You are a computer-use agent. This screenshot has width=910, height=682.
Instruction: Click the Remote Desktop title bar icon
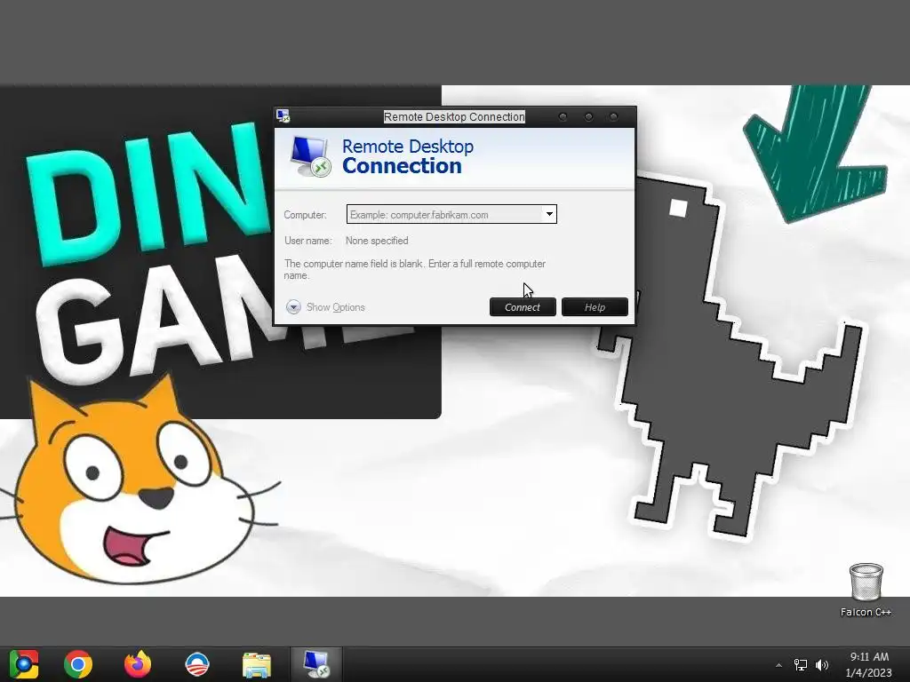(283, 116)
